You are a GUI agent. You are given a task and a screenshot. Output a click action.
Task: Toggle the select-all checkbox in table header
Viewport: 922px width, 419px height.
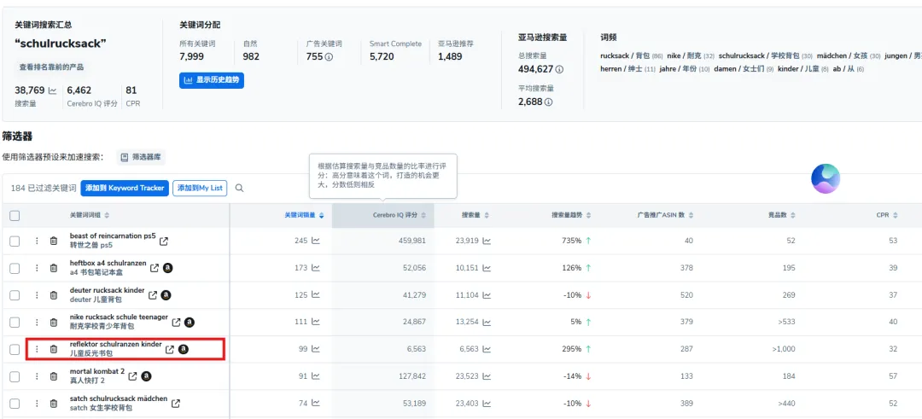point(15,216)
